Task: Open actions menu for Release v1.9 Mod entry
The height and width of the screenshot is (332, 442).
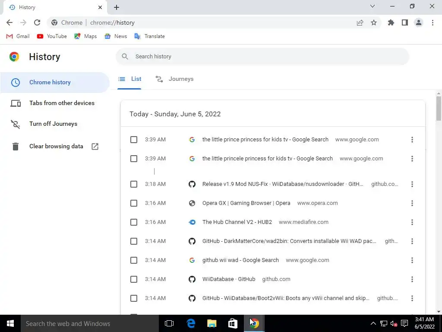Action: (x=412, y=184)
